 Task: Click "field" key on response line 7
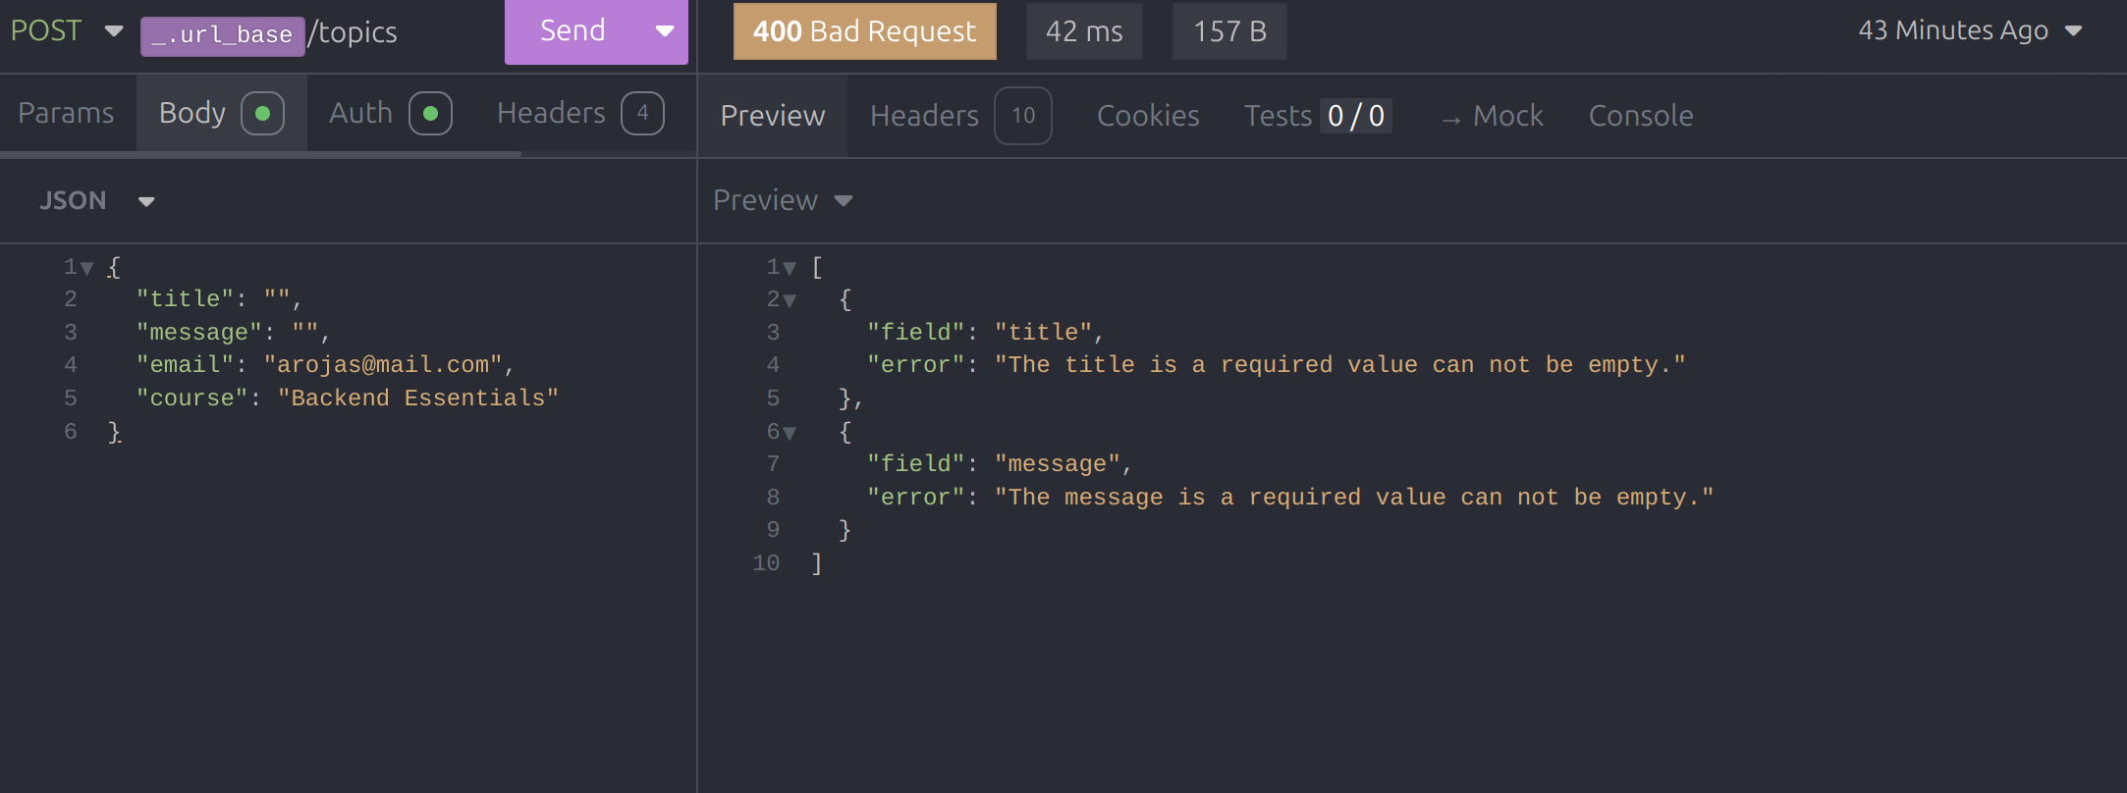pos(915,463)
